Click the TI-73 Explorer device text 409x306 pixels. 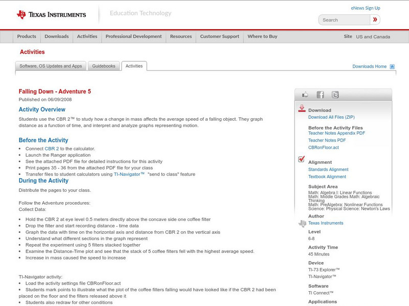(324, 270)
